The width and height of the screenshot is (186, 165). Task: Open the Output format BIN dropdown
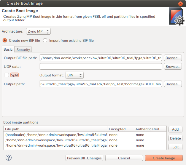[74, 75]
